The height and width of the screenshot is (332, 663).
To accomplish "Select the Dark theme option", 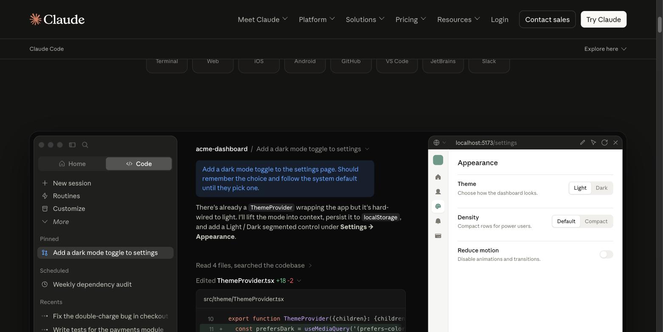I will tap(601, 188).
